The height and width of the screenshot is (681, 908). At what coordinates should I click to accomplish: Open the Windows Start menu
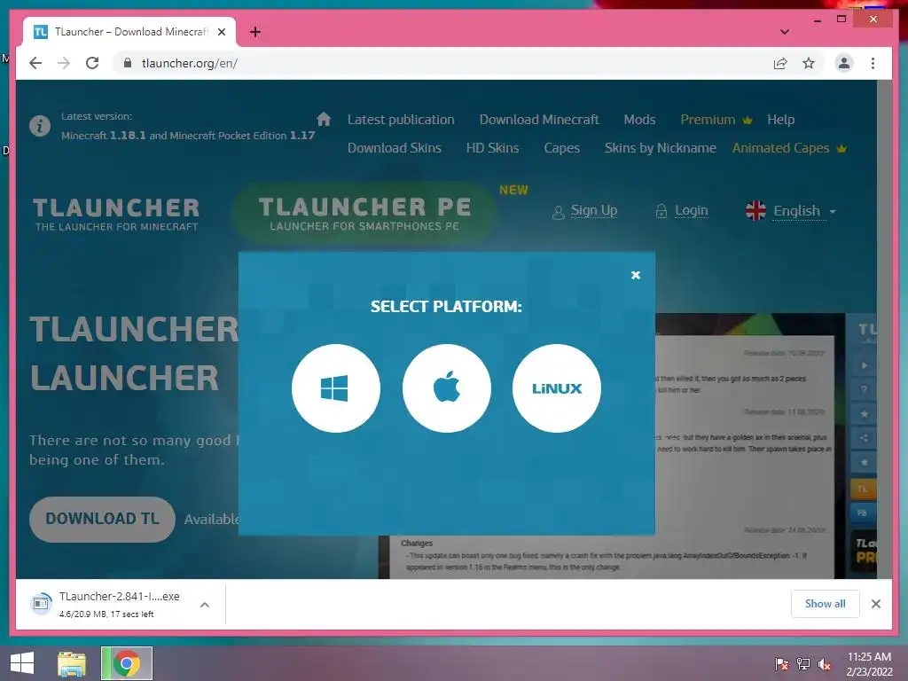click(x=22, y=663)
